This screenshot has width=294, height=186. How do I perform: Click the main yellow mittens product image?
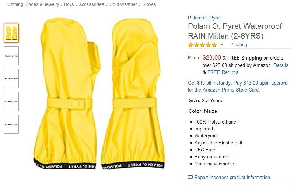coord(99,94)
